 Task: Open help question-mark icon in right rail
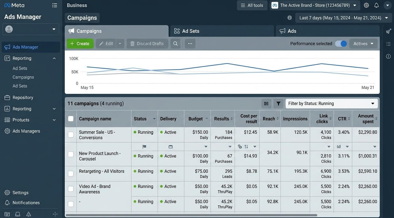[x=388, y=56]
